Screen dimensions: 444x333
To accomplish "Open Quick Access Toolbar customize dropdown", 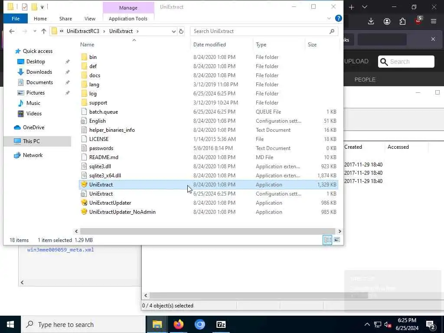I will [x=42, y=7].
